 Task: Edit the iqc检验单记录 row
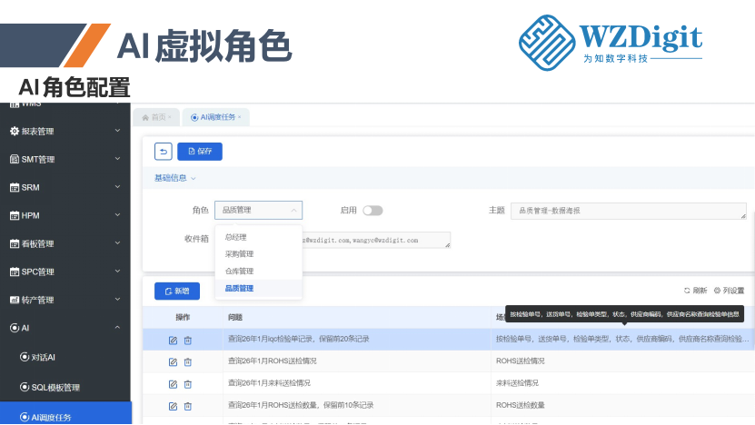pyautogui.click(x=173, y=341)
